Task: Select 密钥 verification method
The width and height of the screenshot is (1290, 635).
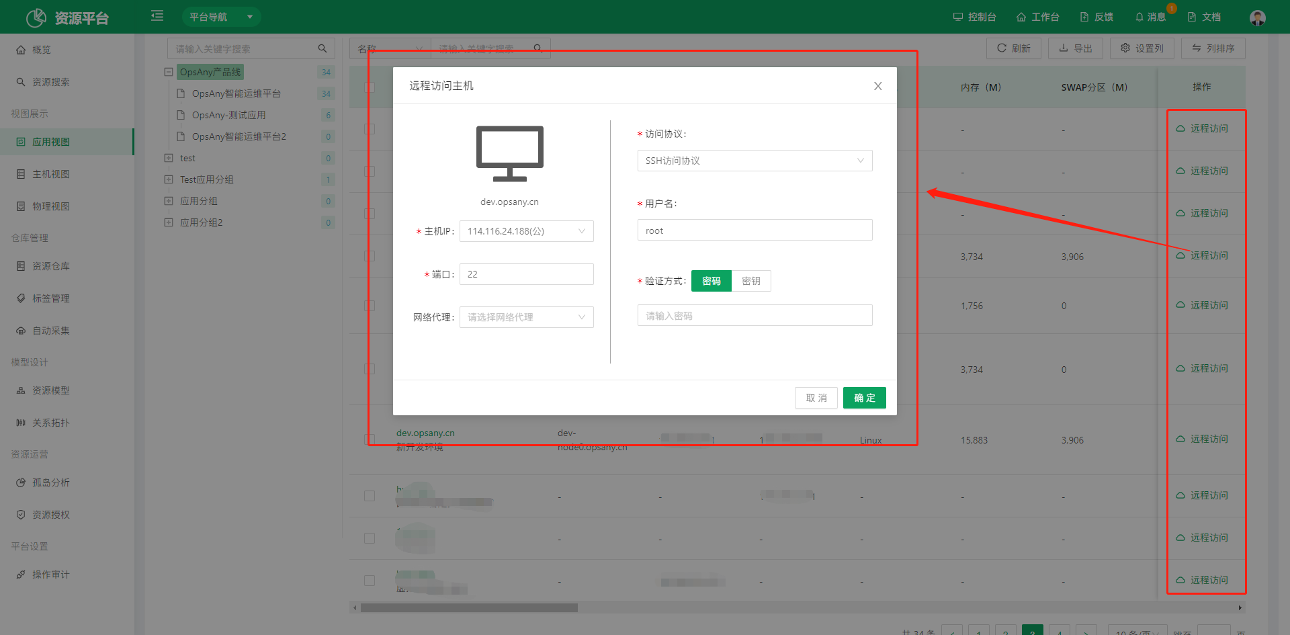Action: click(751, 281)
